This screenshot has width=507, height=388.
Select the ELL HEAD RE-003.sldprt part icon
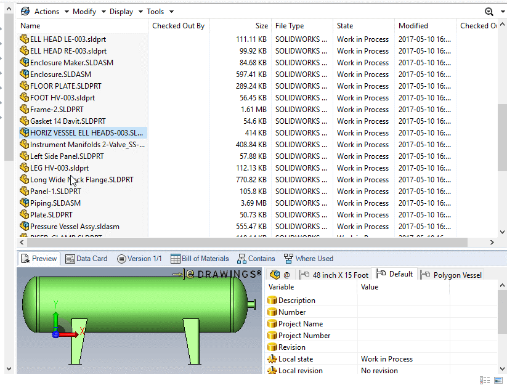[x=24, y=51]
